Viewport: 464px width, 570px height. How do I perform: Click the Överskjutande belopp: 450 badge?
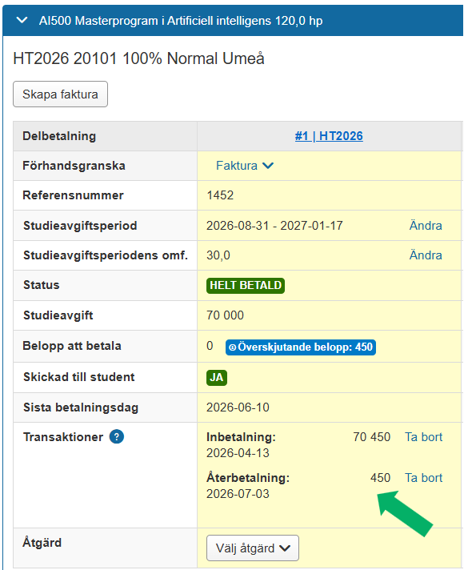301,347
